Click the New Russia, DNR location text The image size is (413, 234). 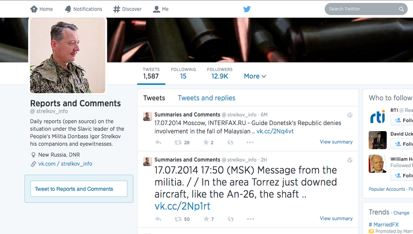[x=59, y=155]
